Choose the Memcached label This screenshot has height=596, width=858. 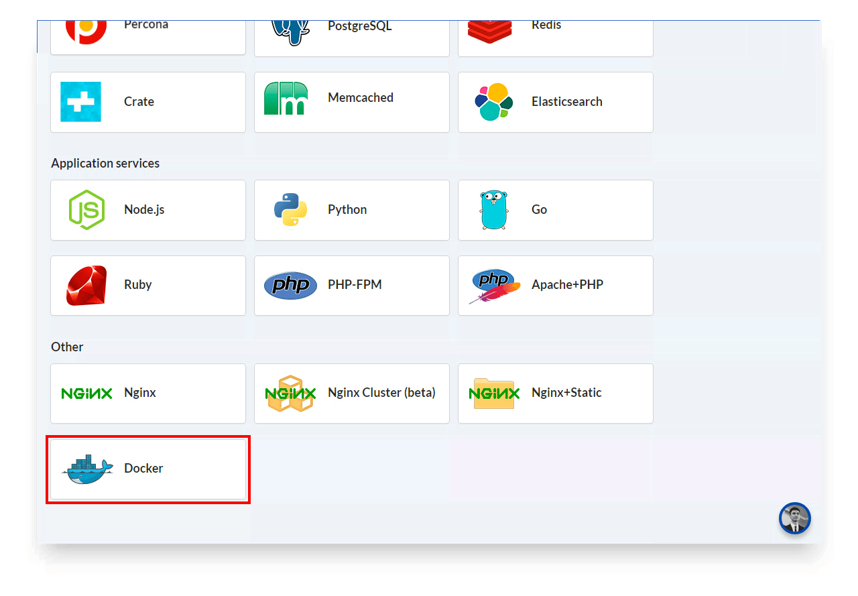click(361, 98)
